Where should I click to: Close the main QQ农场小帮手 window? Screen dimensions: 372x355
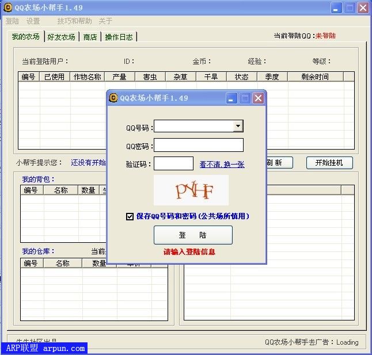pos(363,8)
